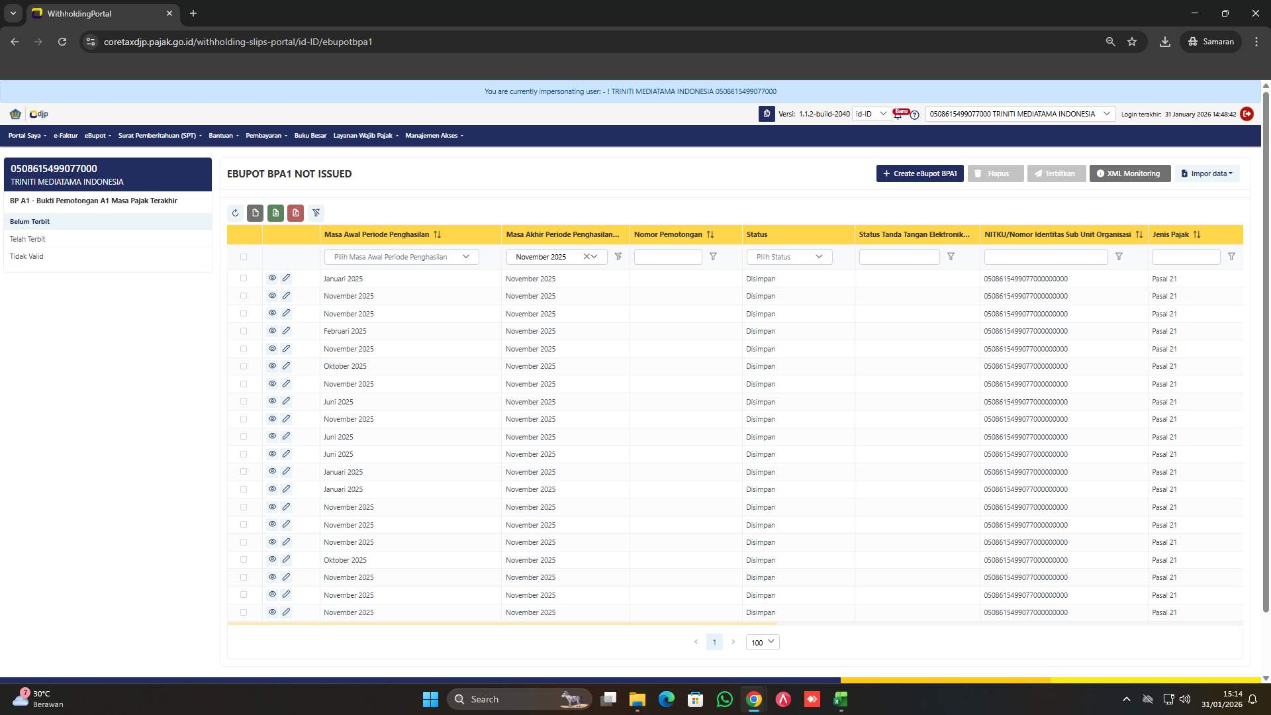Change page size from the 100 dropdown

tap(761, 642)
